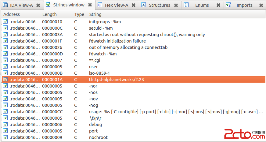266x142 pixels.
Task: Sort by the Address column header
Action: click(21, 14)
